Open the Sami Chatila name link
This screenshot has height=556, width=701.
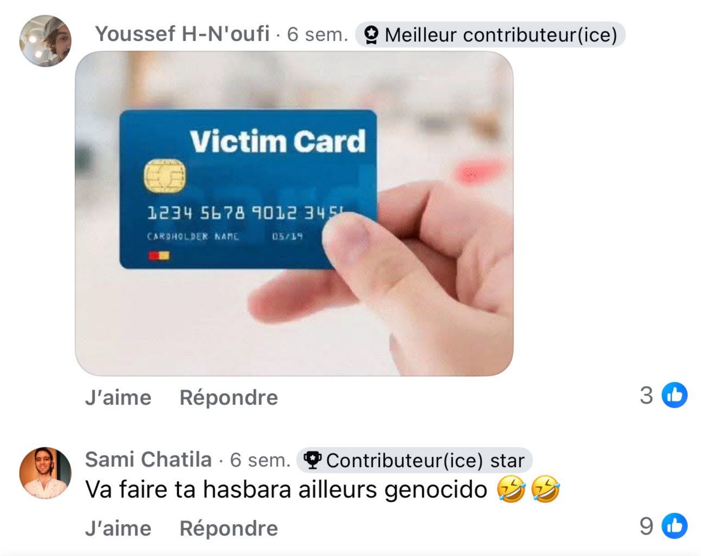(148, 459)
